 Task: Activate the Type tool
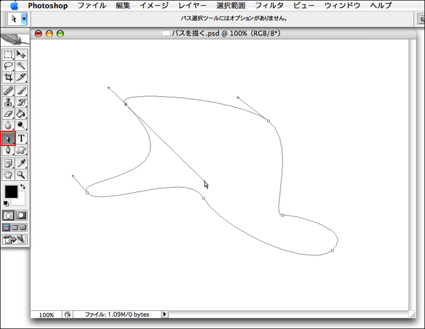pyautogui.click(x=21, y=138)
